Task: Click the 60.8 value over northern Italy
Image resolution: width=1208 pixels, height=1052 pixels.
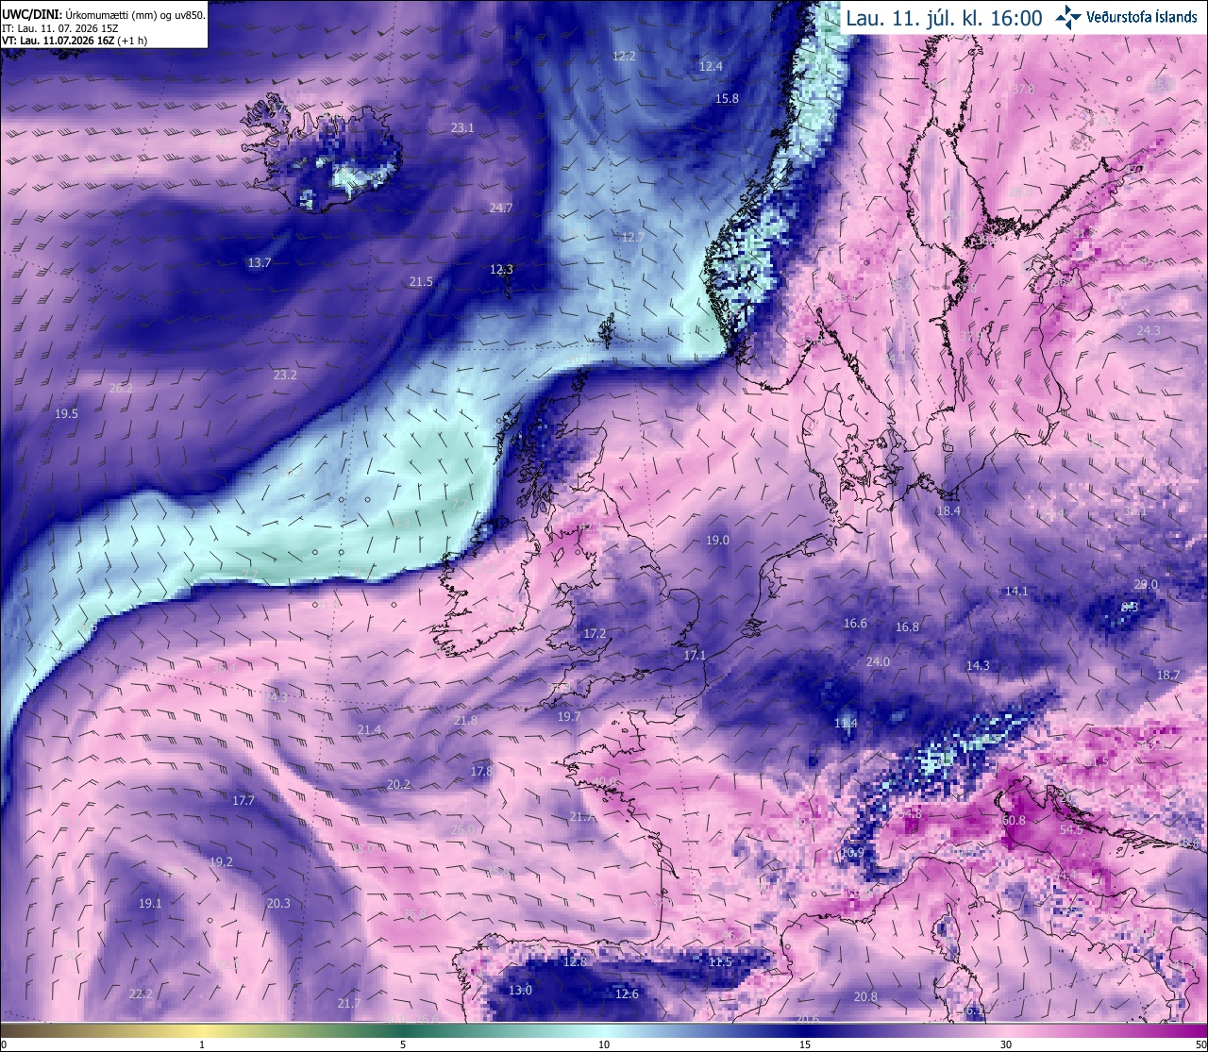Action: [1014, 820]
